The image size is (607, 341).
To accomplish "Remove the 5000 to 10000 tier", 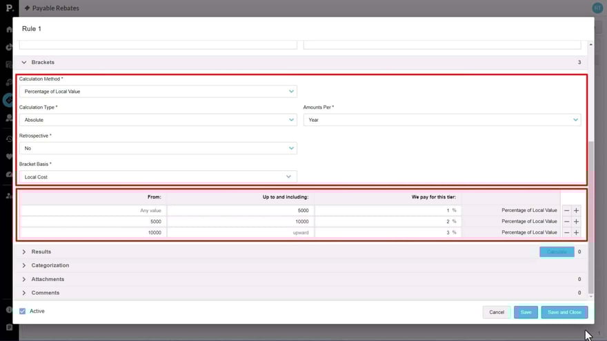I will click(x=566, y=221).
